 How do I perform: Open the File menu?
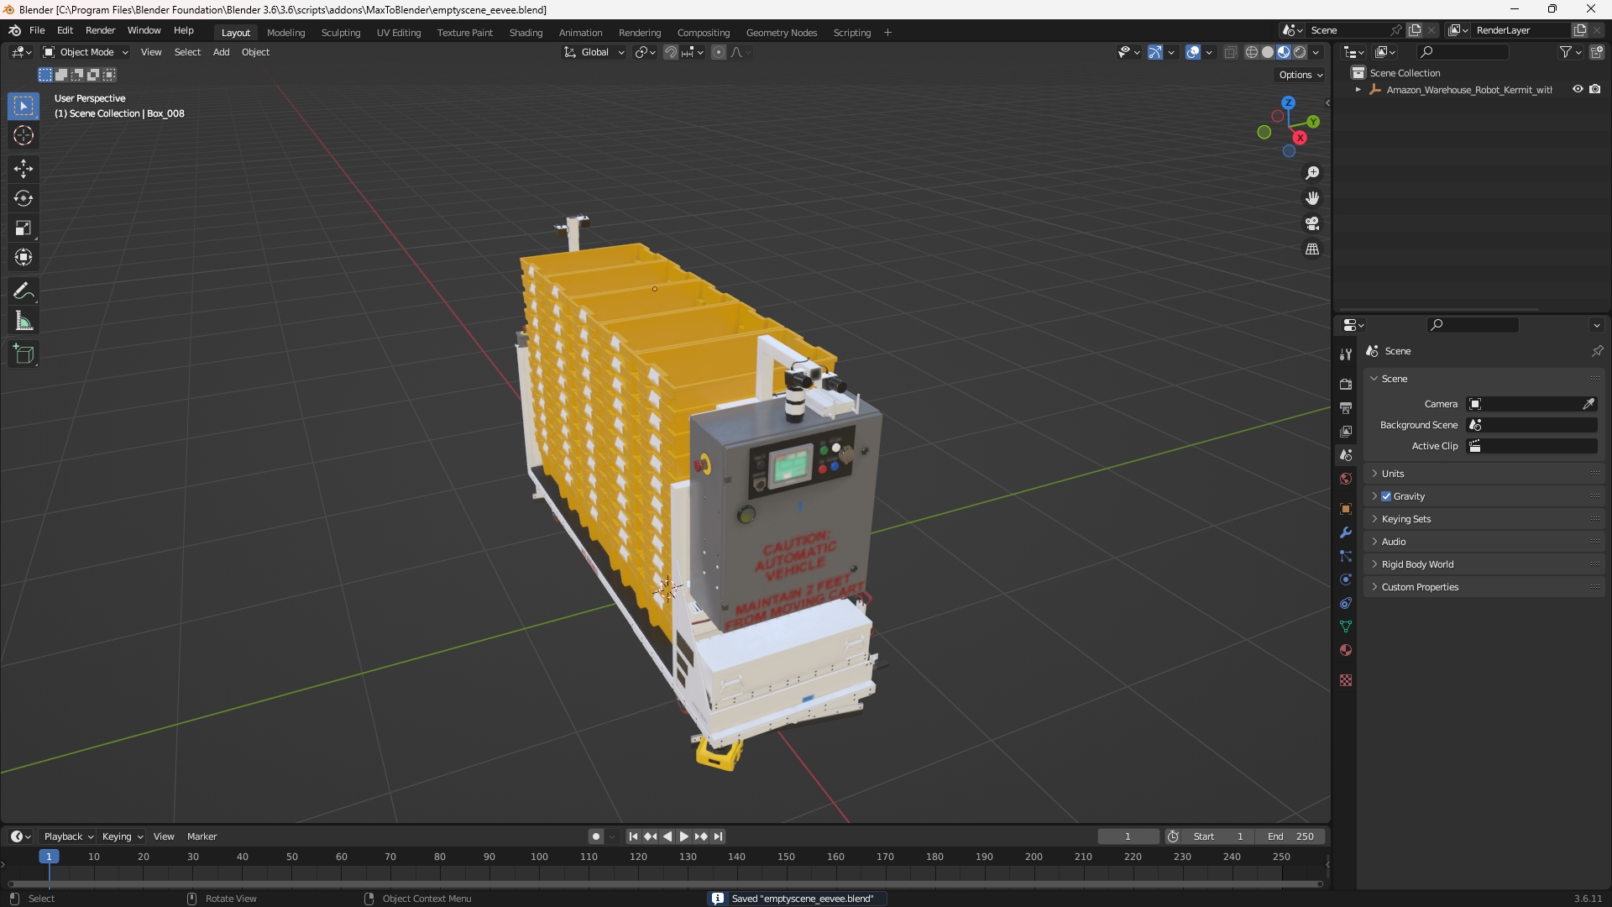click(x=37, y=30)
